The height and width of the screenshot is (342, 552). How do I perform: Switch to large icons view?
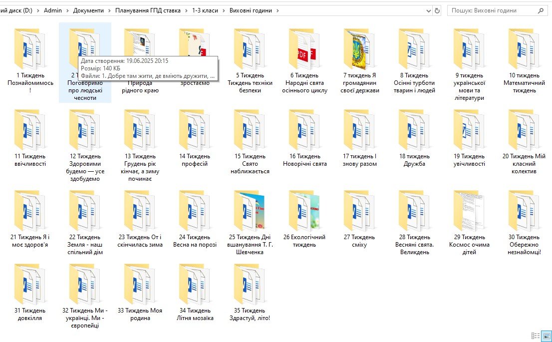point(546,336)
